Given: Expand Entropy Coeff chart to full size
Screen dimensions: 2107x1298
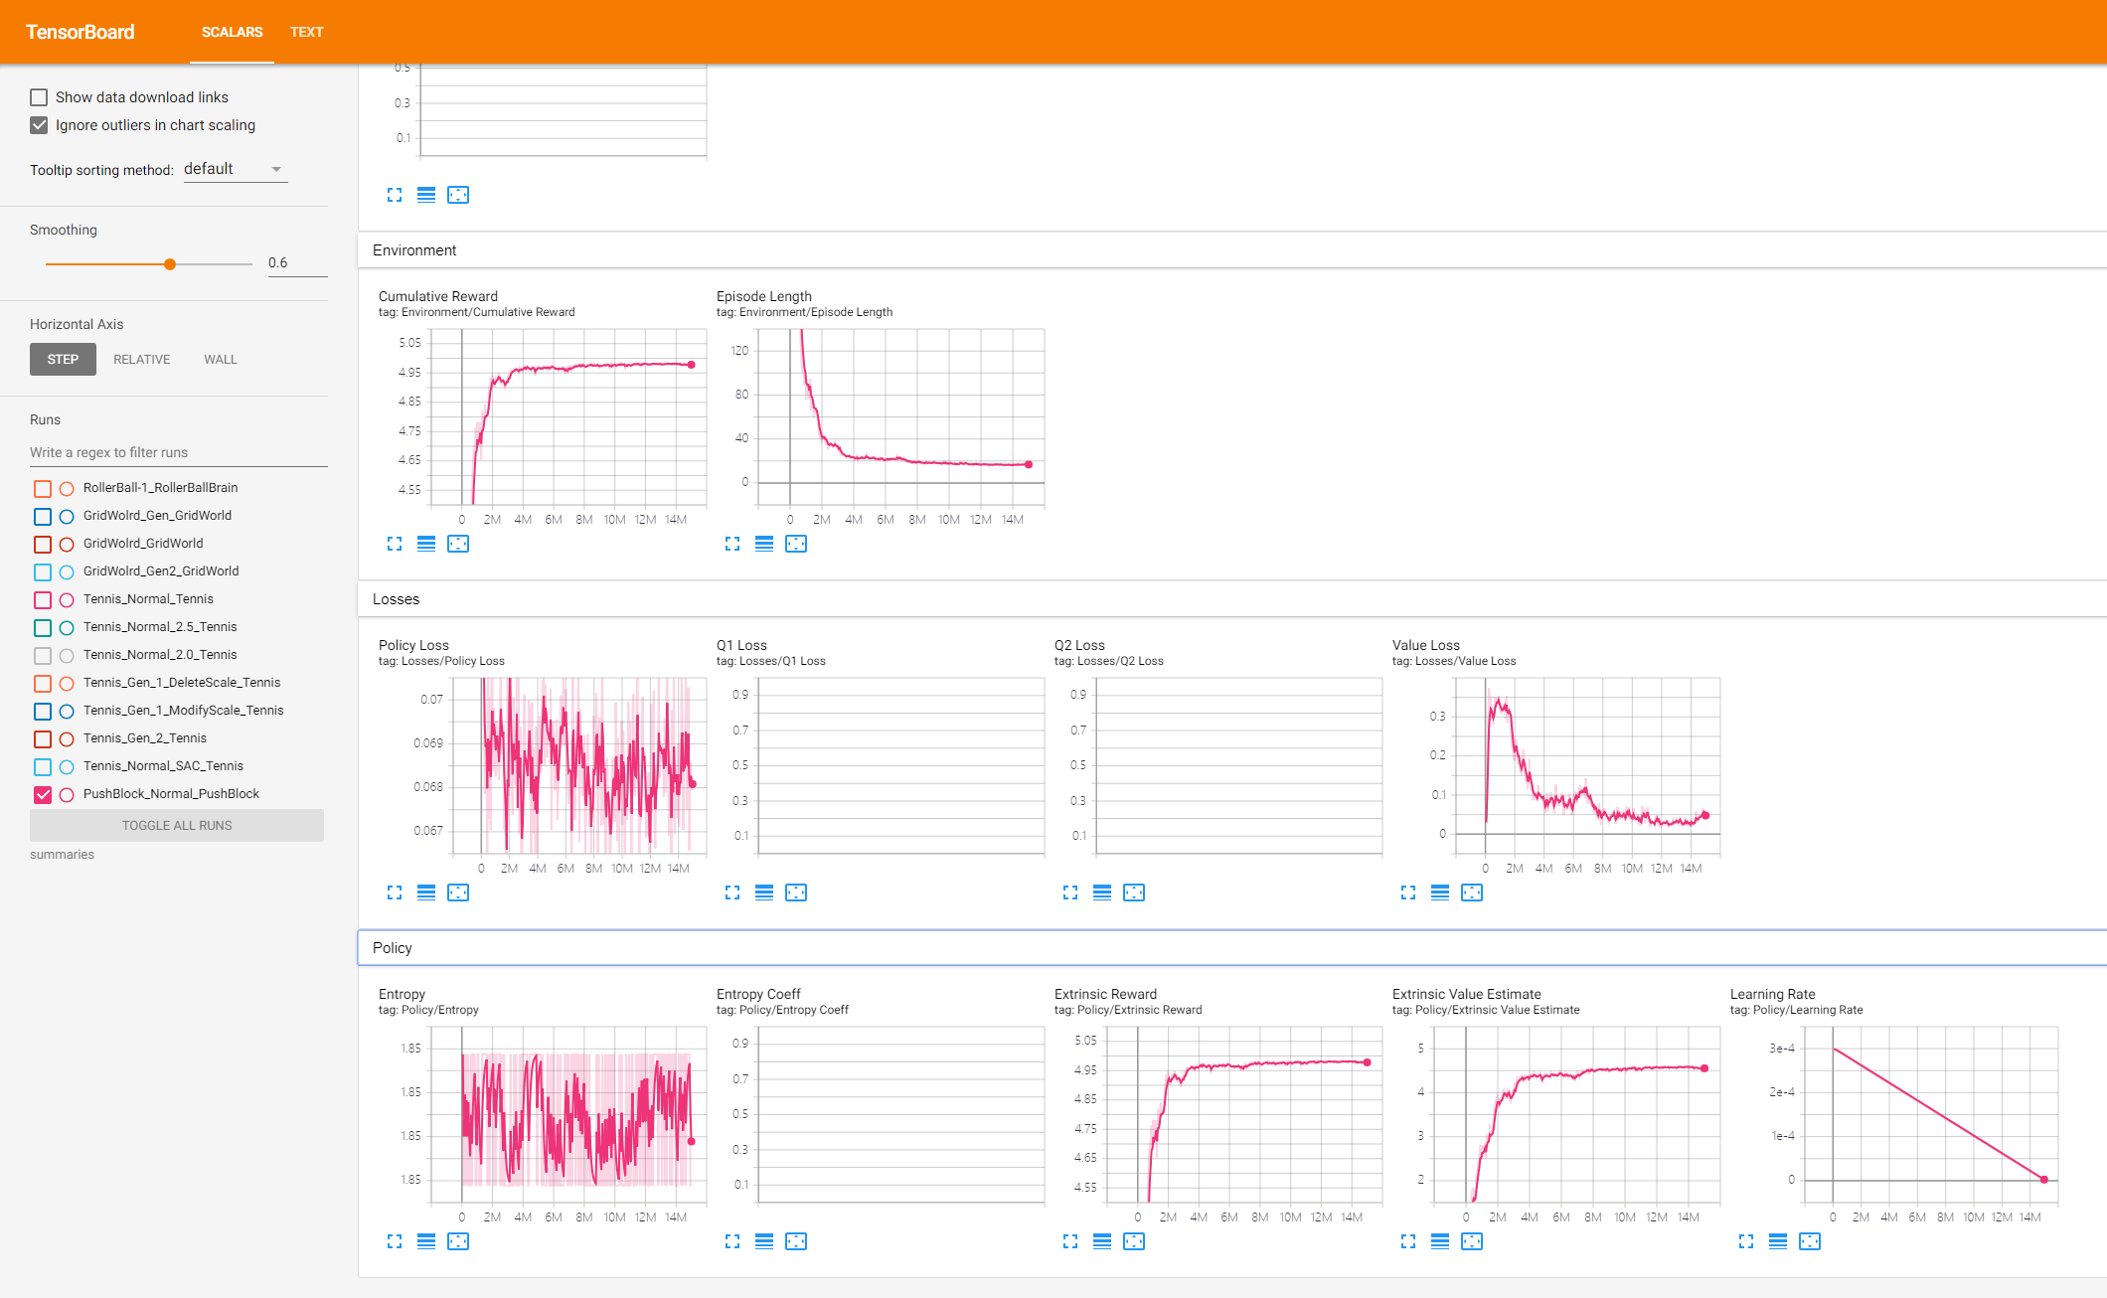Looking at the screenshot, I should pyautogui.click(x=732, y=1241).
